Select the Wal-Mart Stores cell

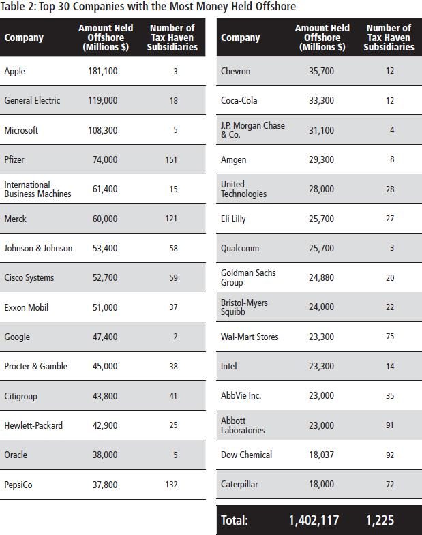pyautogui.click(x=250, y=337)
